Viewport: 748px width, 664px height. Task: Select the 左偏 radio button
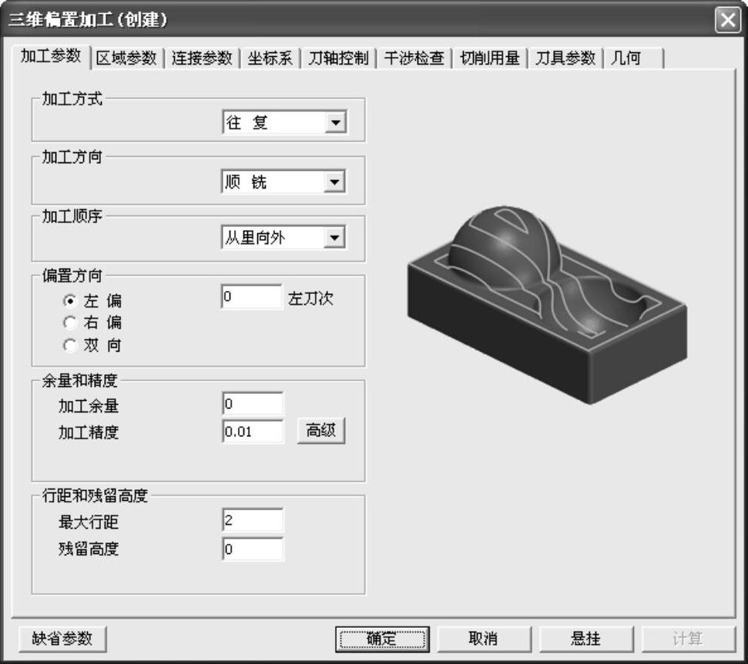(70, 300)
